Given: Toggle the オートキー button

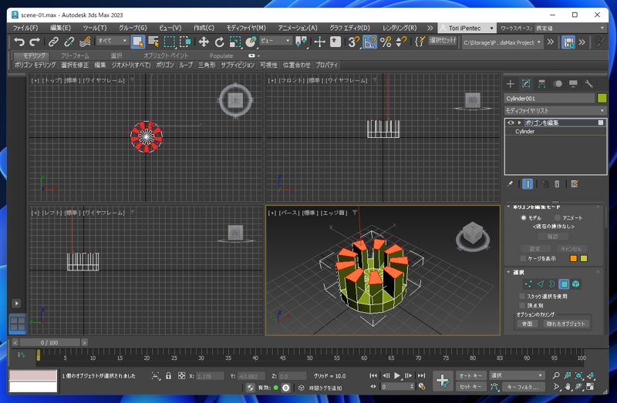Looking at the screenshot, I should point(470,375).
